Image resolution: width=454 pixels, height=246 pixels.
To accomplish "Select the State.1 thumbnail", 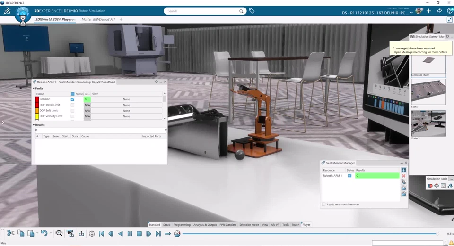I will pyautogui.click(x=428, y=92).
